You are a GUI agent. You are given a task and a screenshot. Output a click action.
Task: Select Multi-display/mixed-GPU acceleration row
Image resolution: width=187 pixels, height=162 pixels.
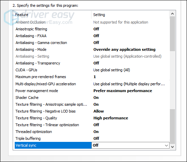pyautogui.click(x=92, y=84)
